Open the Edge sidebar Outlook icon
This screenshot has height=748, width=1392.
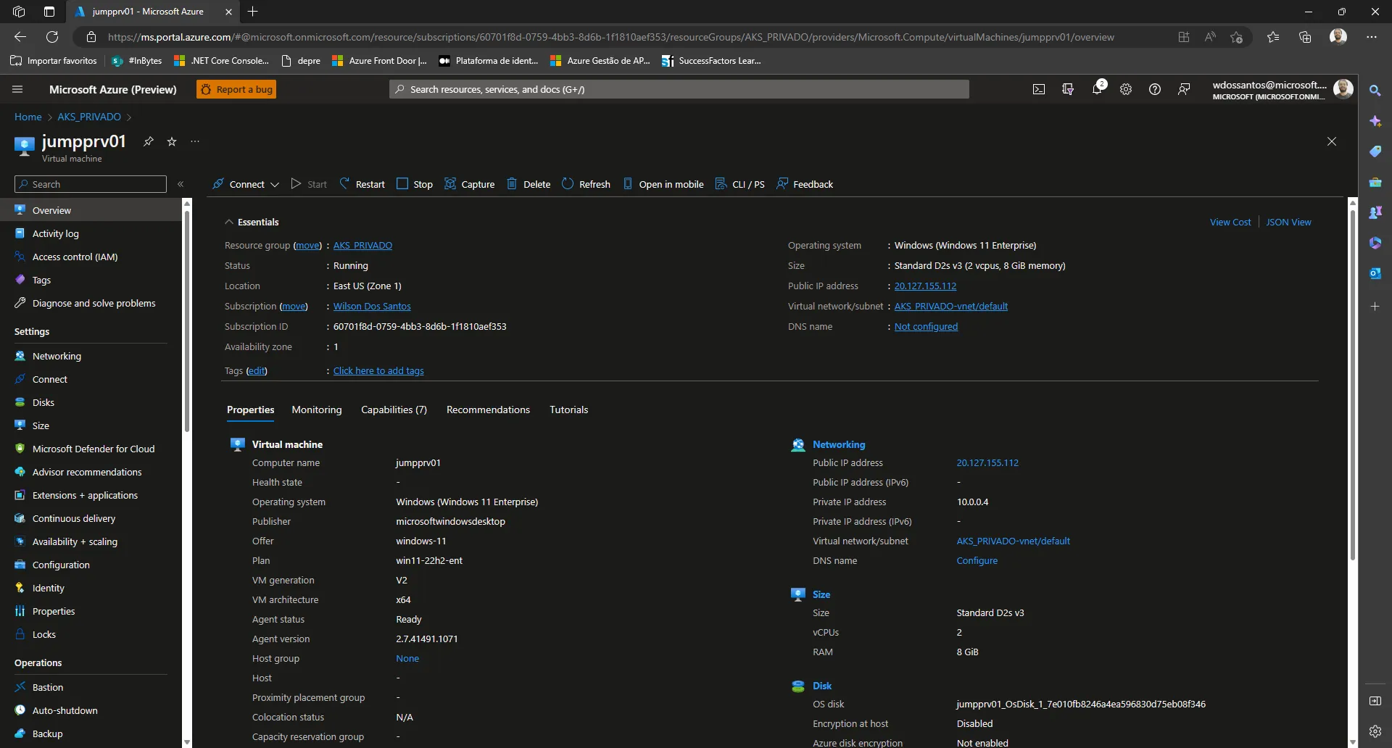click(x=1375, y=273)
